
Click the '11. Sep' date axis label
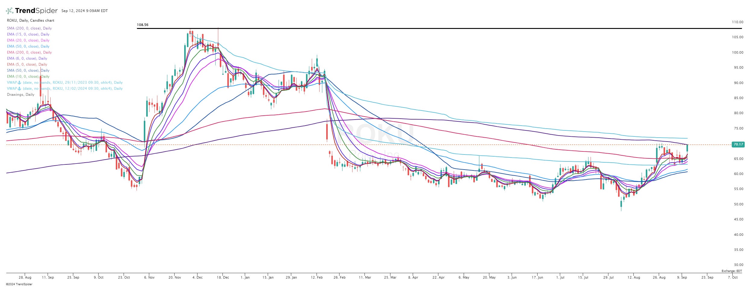pyautogui.click(x=48, y=277)
